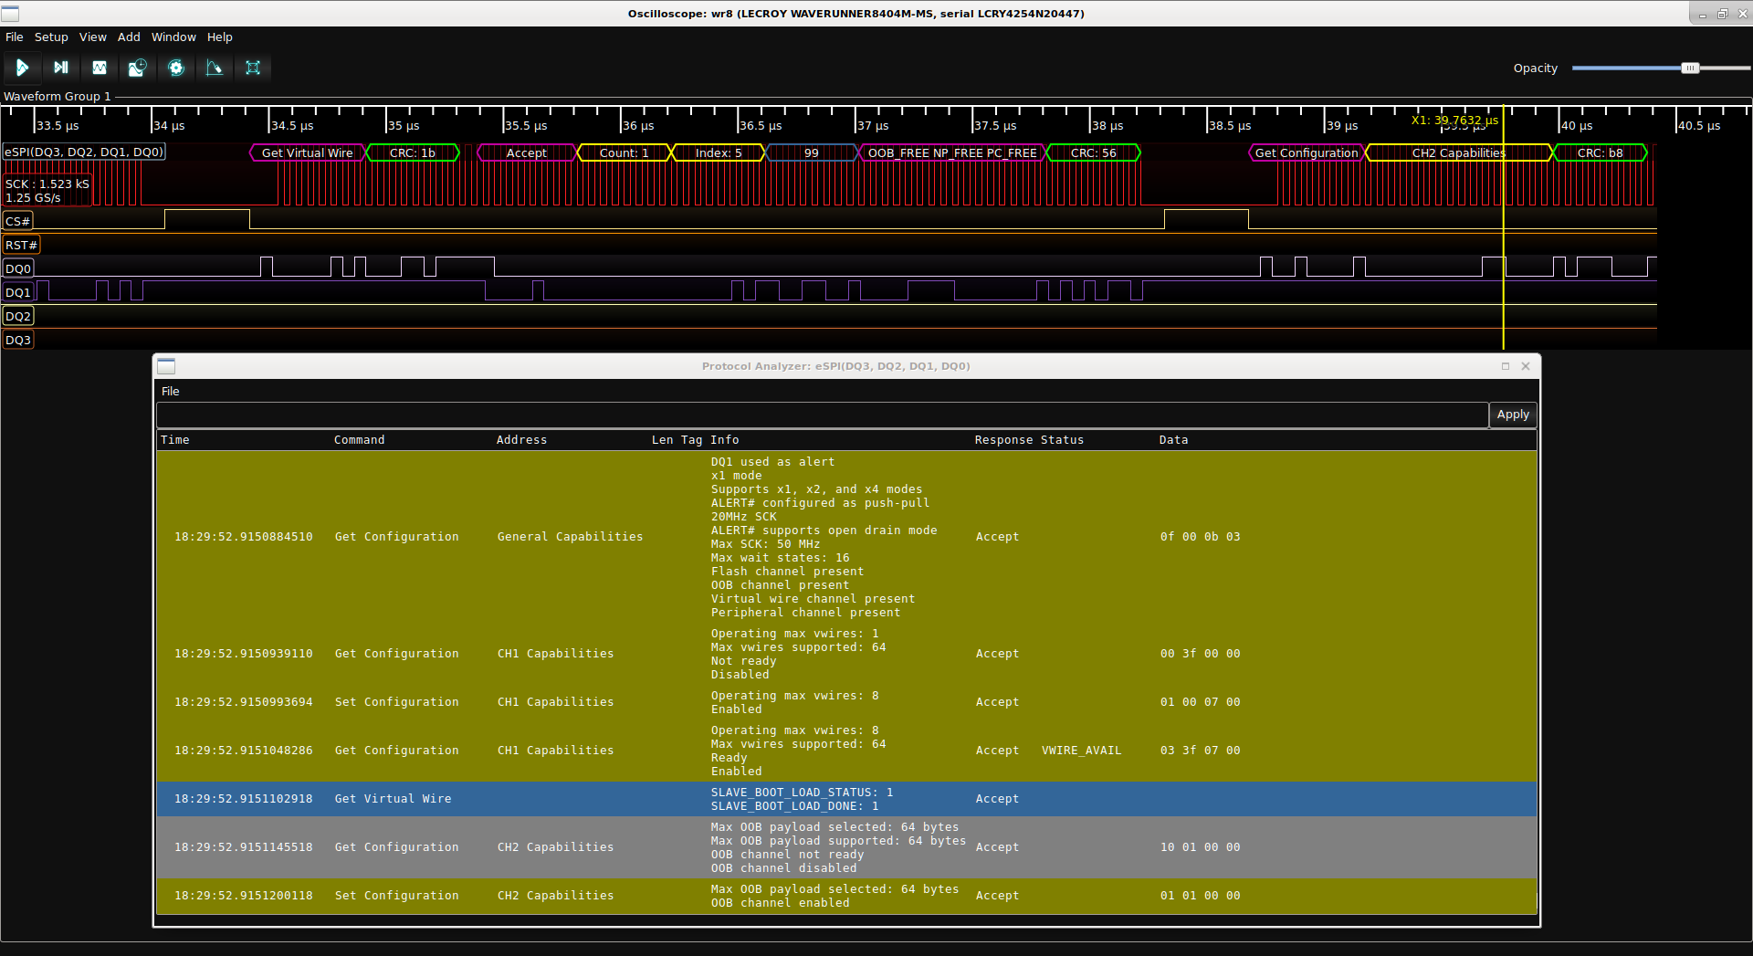Click the SCK sample rate info box

point(47,190)
